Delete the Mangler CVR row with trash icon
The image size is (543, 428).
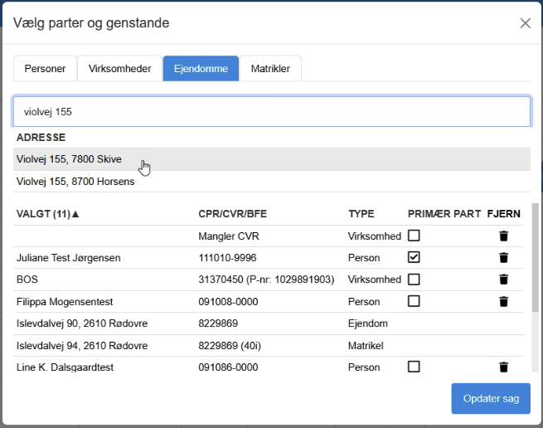pos(503,236)
